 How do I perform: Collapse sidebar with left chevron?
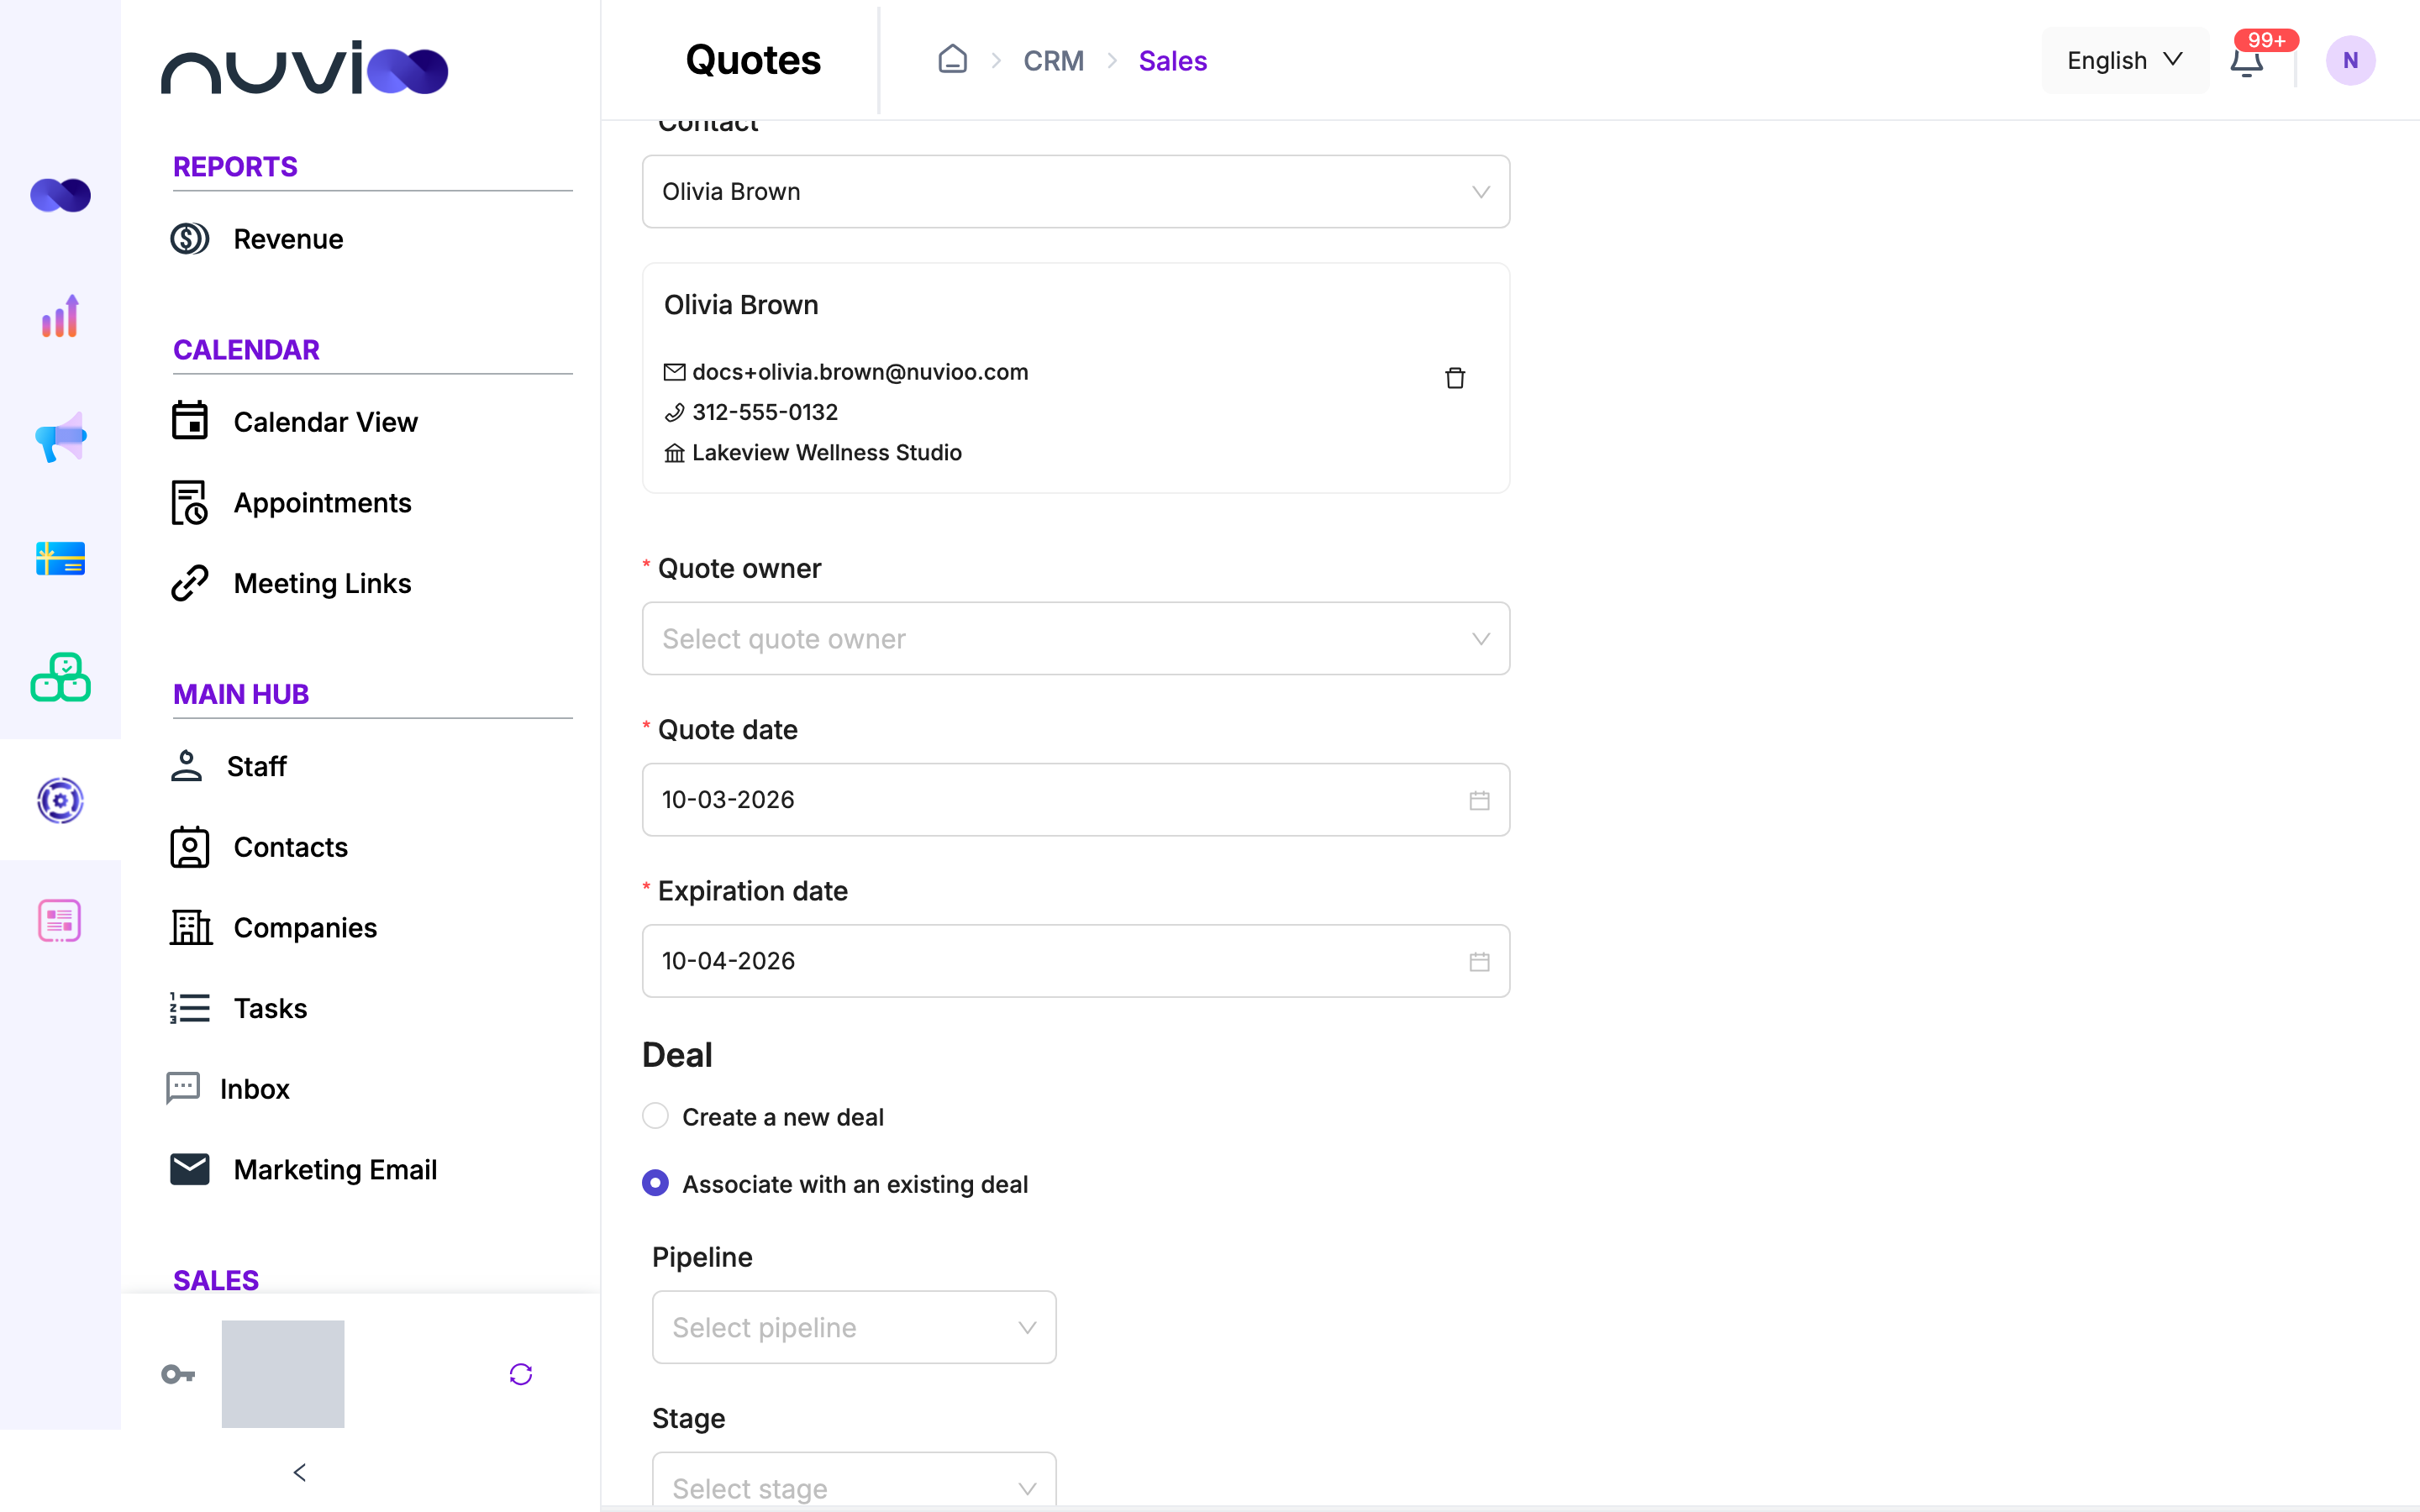pyautogui.click(x=299, y=1472)
